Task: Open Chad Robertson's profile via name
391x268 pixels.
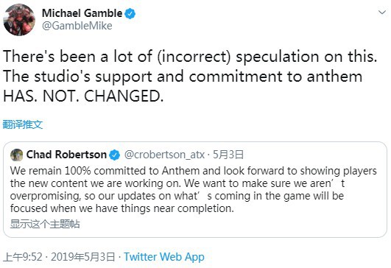Action: [66, 155]
